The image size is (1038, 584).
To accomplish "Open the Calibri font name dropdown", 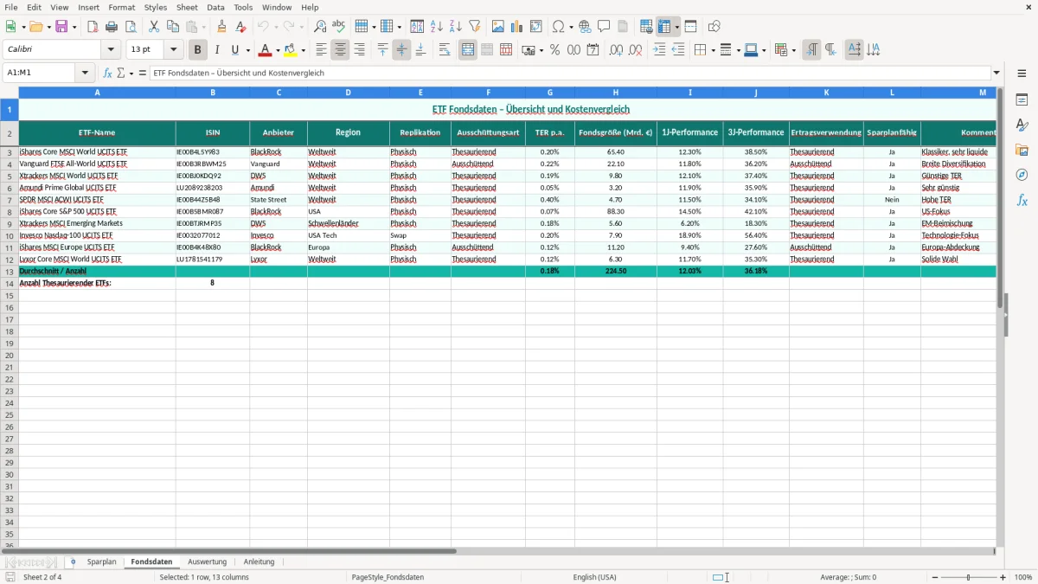I will coord(111,50).
